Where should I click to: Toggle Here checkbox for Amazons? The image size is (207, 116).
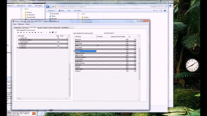[58, 46]
